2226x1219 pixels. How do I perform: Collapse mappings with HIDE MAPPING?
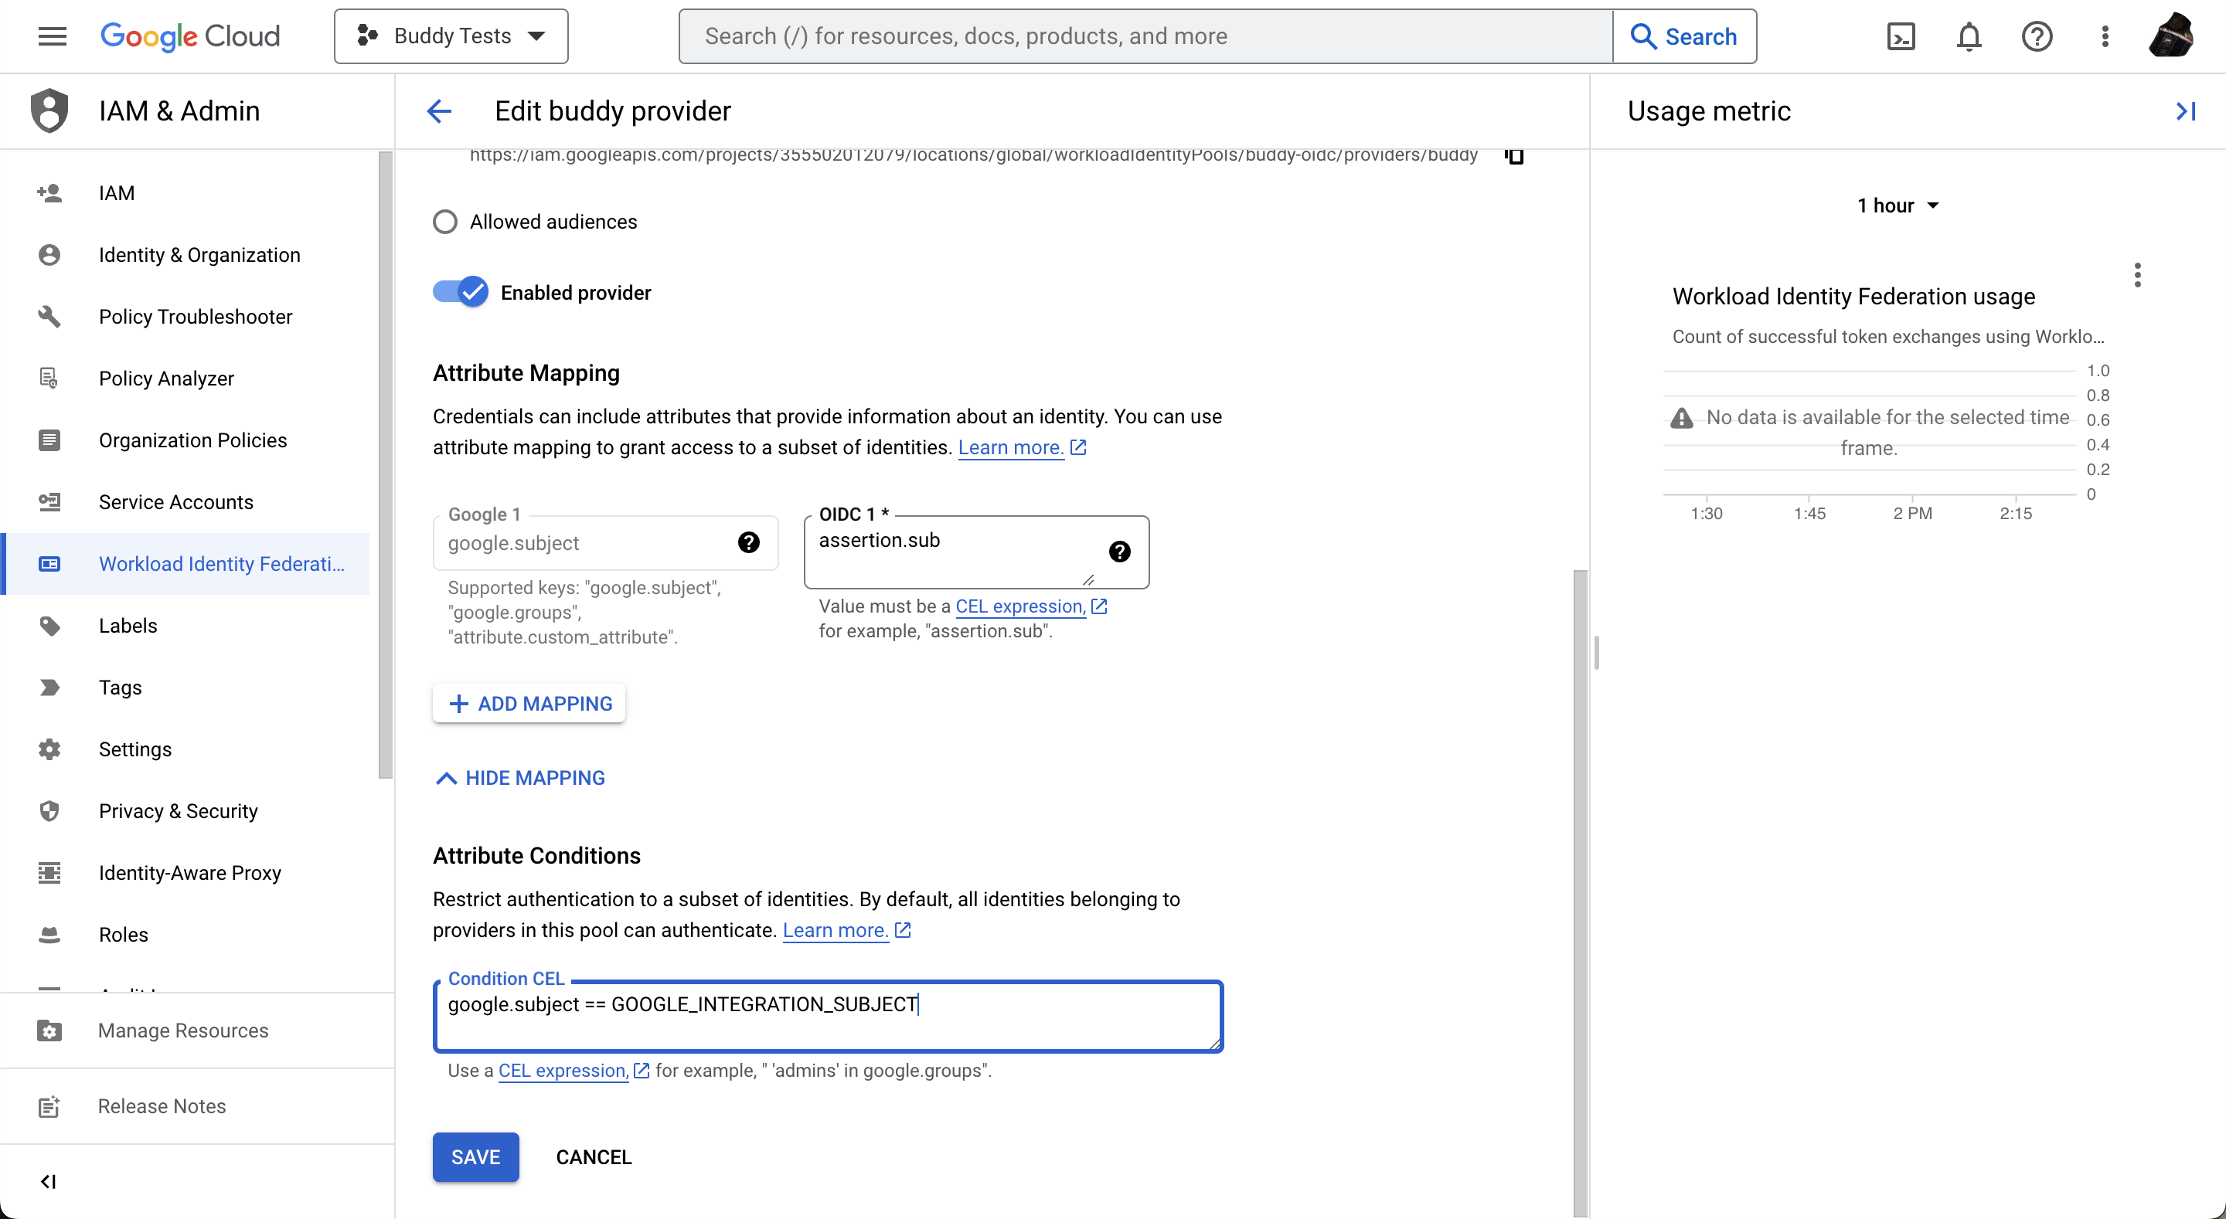pyautogui.click(x=520, y=778)
